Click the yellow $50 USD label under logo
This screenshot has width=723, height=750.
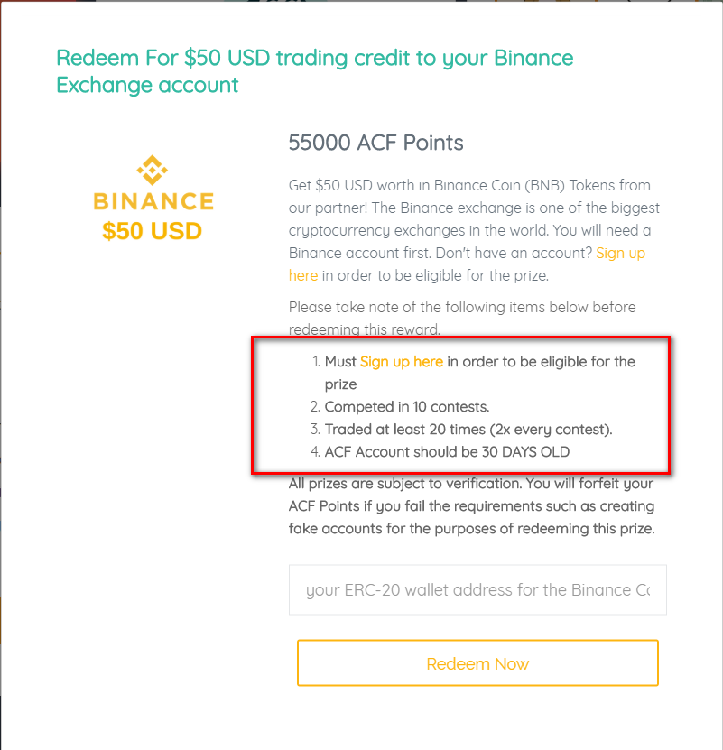point(152,231)
